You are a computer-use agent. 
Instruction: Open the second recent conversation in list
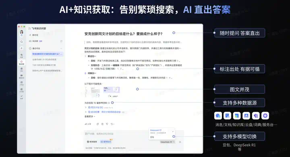click(44, 59)
